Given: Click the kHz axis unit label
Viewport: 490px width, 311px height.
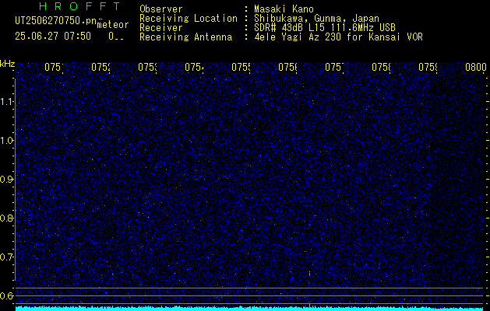Looking at the screenshot, I should coord(8,64).
